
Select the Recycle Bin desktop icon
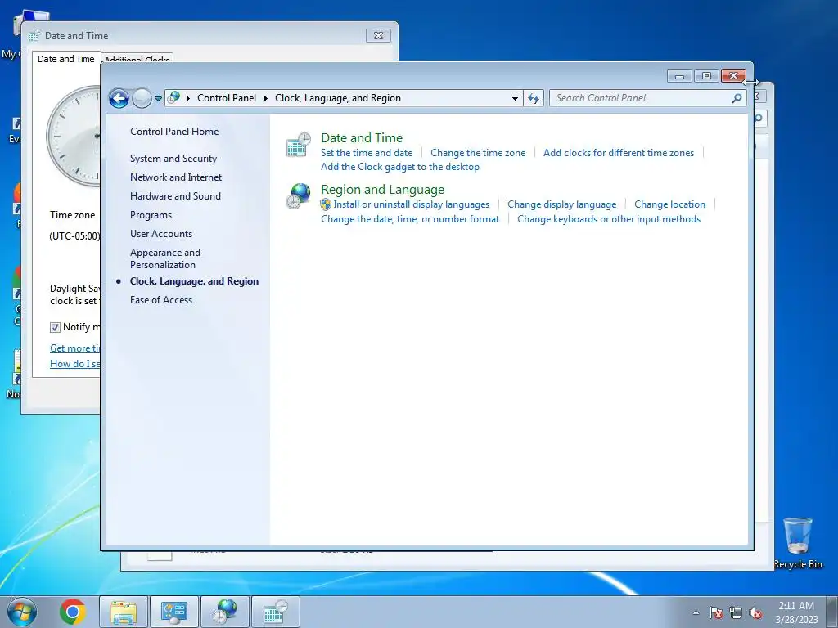click(798, 543)
